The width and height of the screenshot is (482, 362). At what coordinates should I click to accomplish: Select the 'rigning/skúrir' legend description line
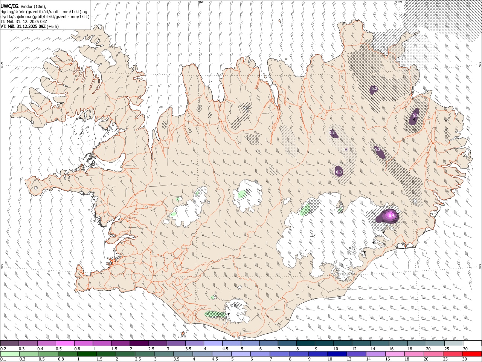[44, 12]
